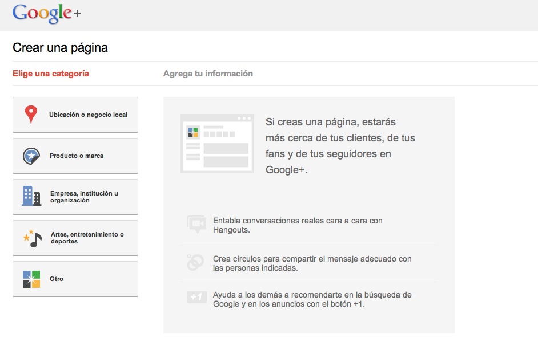Click the star badge product icon
The image size is (538, 342).
pyautogui.click(x=31, y=156)
